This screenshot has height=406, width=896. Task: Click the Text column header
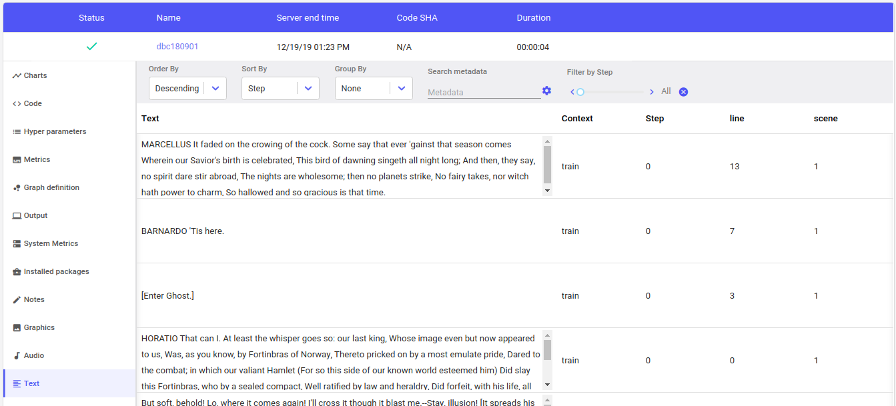150,118
